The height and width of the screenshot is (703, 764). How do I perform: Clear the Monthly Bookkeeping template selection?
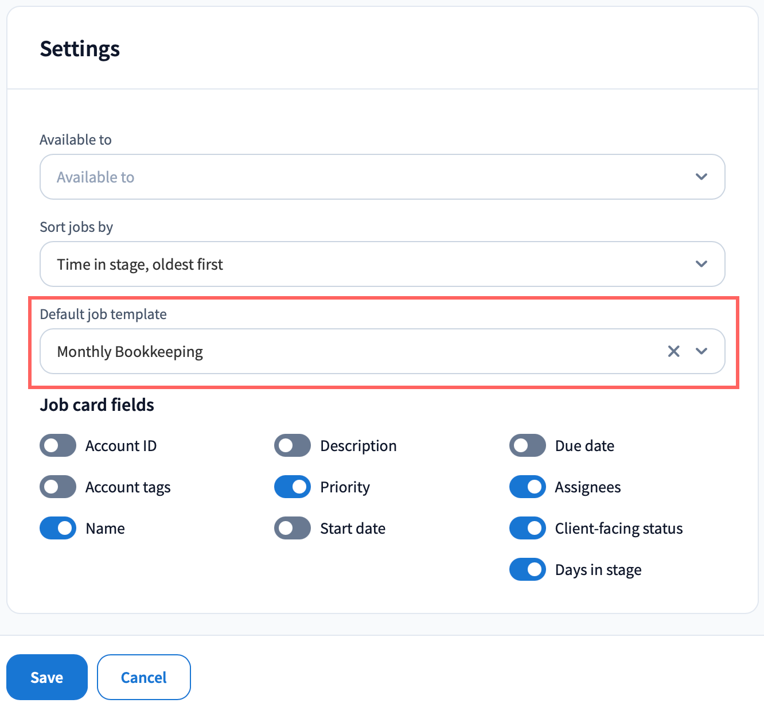(673, 351)
